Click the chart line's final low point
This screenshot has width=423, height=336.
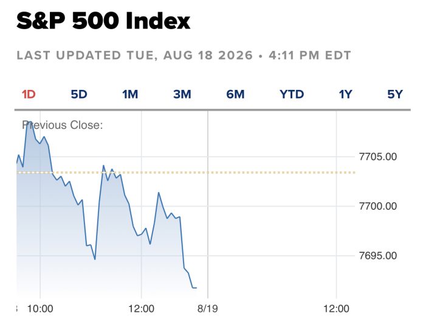click(194, 288)
